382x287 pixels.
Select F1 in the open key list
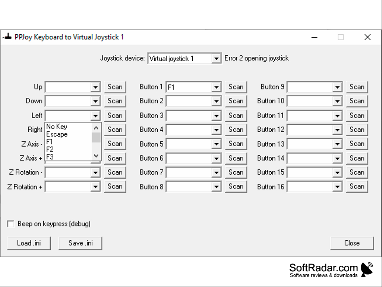69,142
